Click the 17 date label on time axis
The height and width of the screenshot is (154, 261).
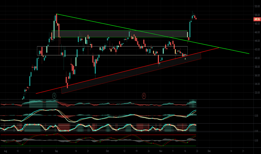point(30,151)
